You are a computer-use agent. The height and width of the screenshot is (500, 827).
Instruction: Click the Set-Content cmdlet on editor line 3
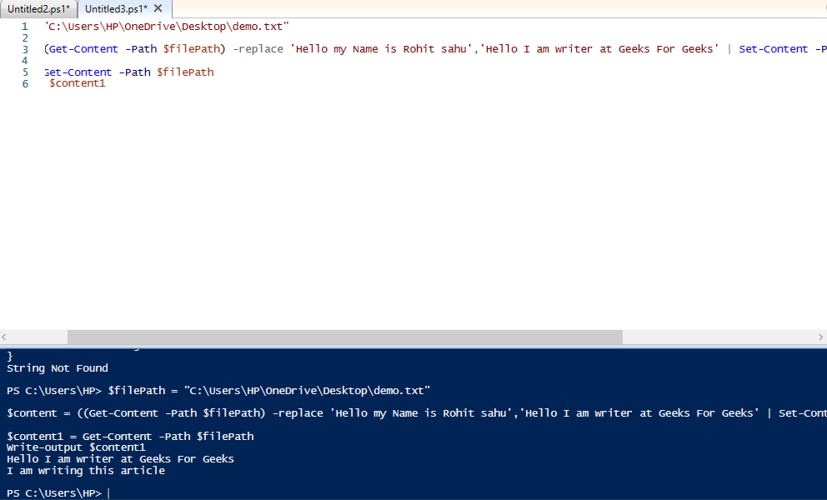[x=773, y=49]
